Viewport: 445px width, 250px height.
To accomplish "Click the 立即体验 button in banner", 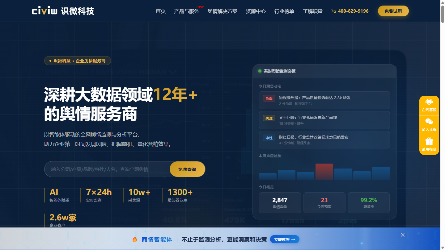I will (285, 239).
